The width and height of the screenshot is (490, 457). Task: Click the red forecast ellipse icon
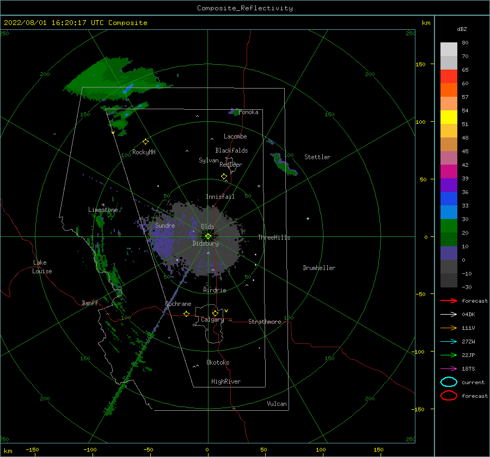tap(449, 396)
